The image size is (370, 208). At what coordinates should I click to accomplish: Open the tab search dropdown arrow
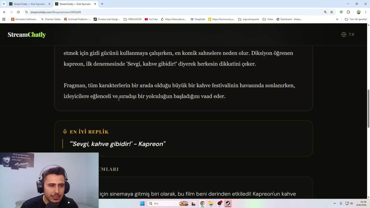tap(4, 4)
